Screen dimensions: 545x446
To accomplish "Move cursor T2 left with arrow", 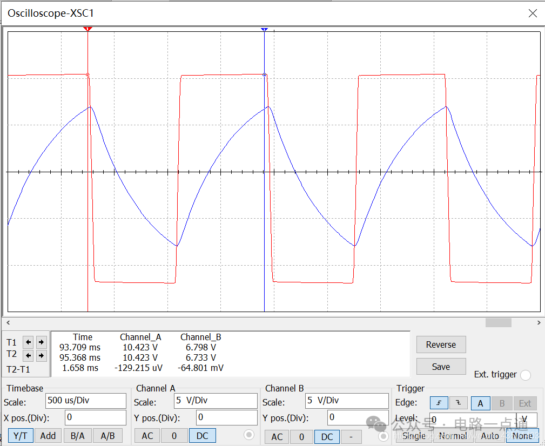I will 29,356.
